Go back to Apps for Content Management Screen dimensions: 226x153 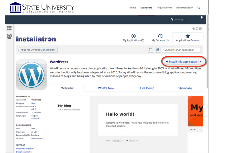38,50
